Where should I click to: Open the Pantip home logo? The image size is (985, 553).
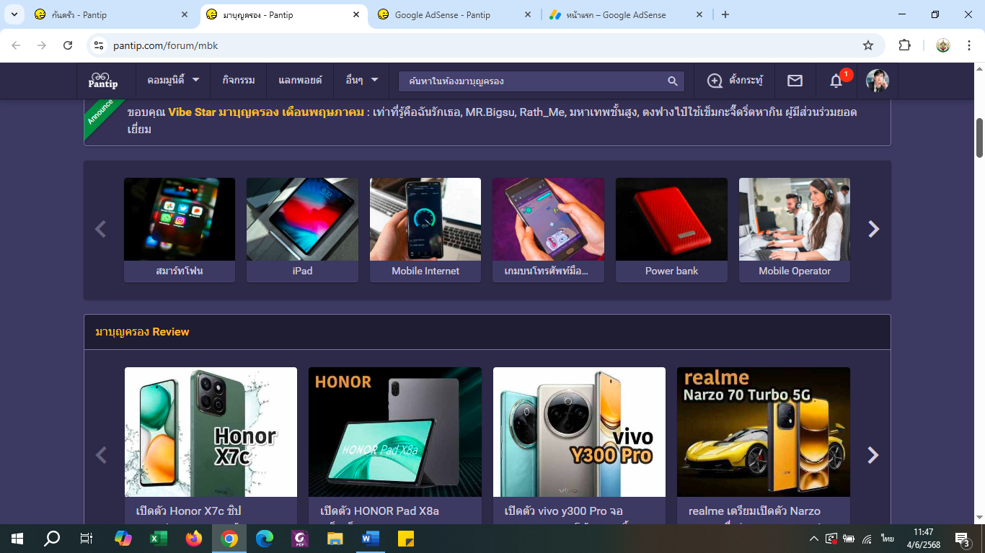pos(102,81)
